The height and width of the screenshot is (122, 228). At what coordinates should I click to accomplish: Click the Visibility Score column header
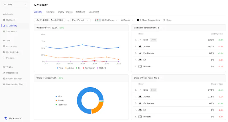click(x=217, y=34)
